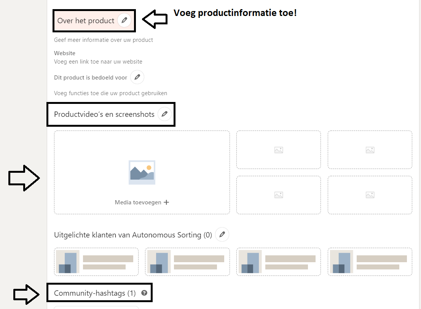
Task: Click the first featured customer placeholder
Action: tap(96, 261)
